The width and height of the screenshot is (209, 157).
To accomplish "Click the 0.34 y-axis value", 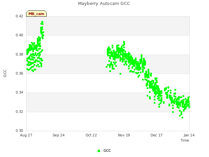I will [x=20, y=92].
